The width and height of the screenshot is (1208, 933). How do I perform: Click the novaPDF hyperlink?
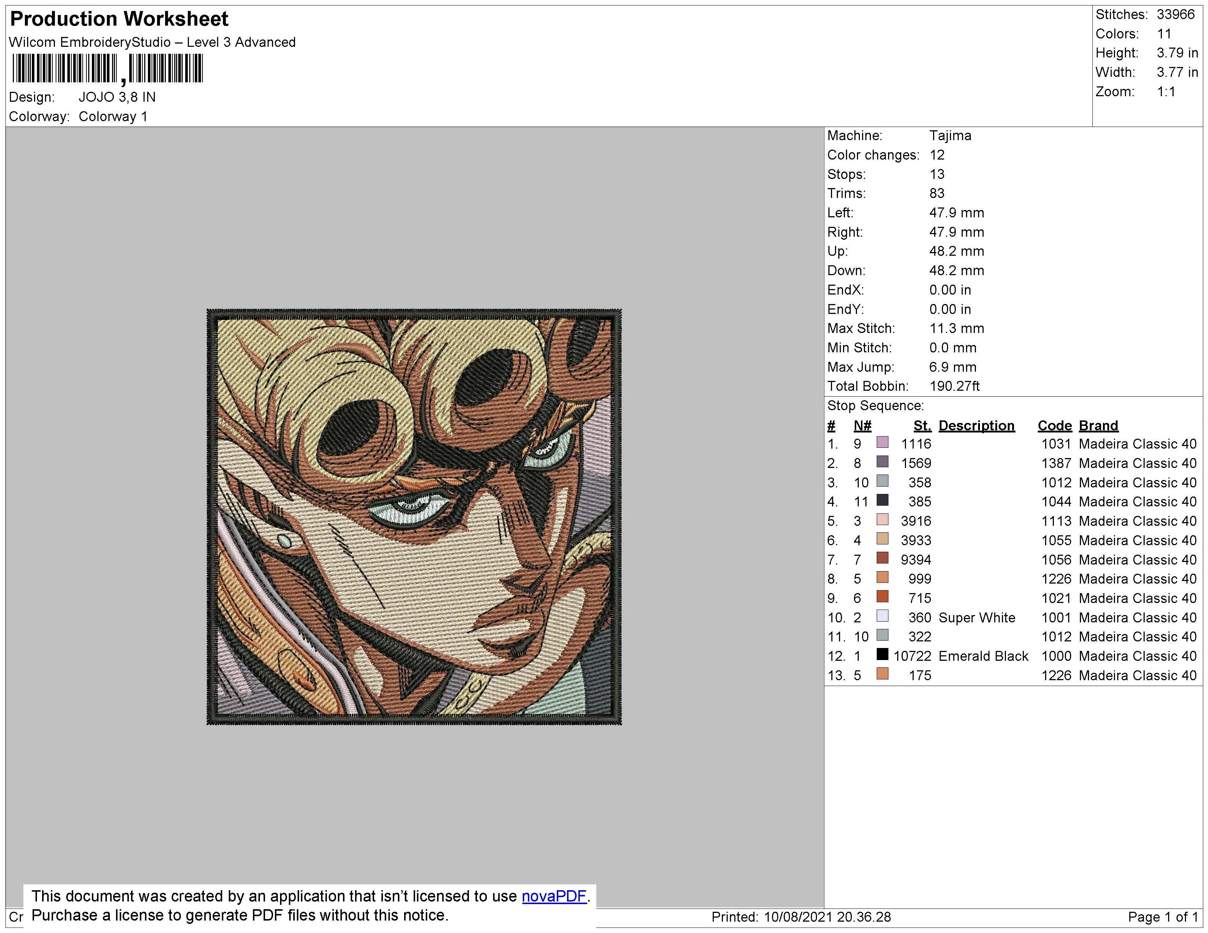click(x=553, y=896)
